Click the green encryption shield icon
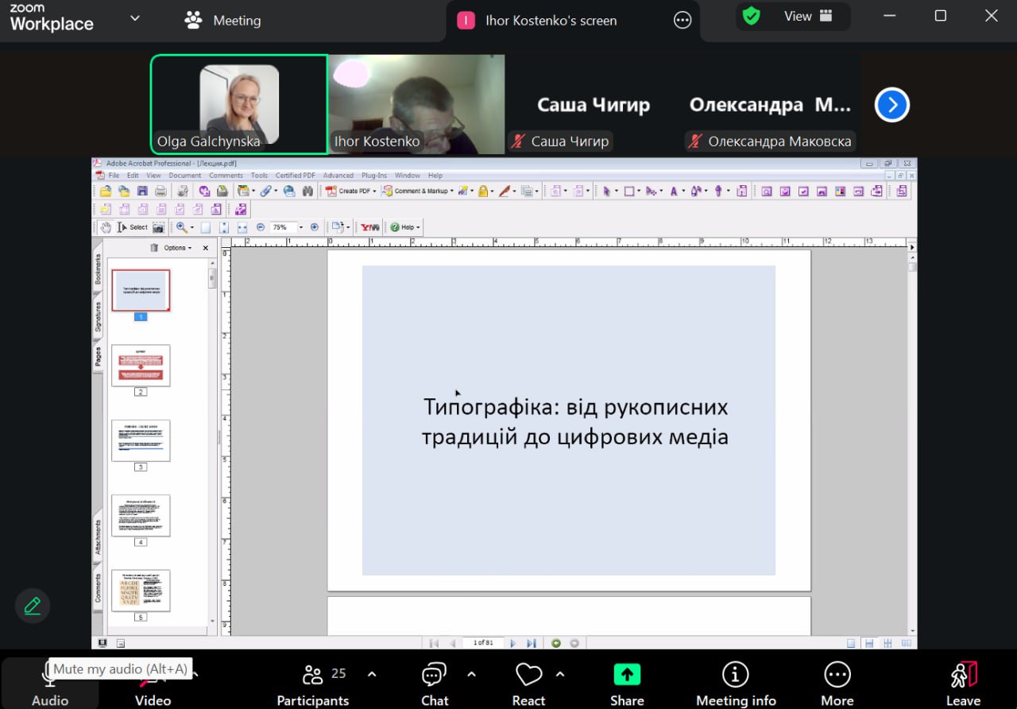The width and height of the screenshot is (1017, 709). (x=751, y=16)
